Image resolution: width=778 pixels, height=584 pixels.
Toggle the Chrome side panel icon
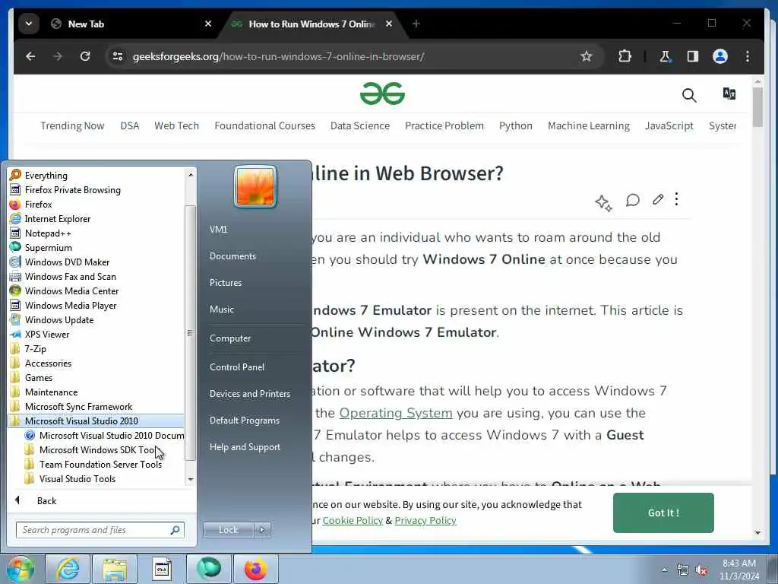pyautogui.click(x=693, y=56)
